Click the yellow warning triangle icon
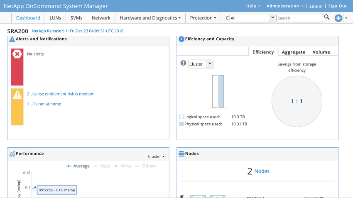Screen dimensions: 353x198 [17, 94]
